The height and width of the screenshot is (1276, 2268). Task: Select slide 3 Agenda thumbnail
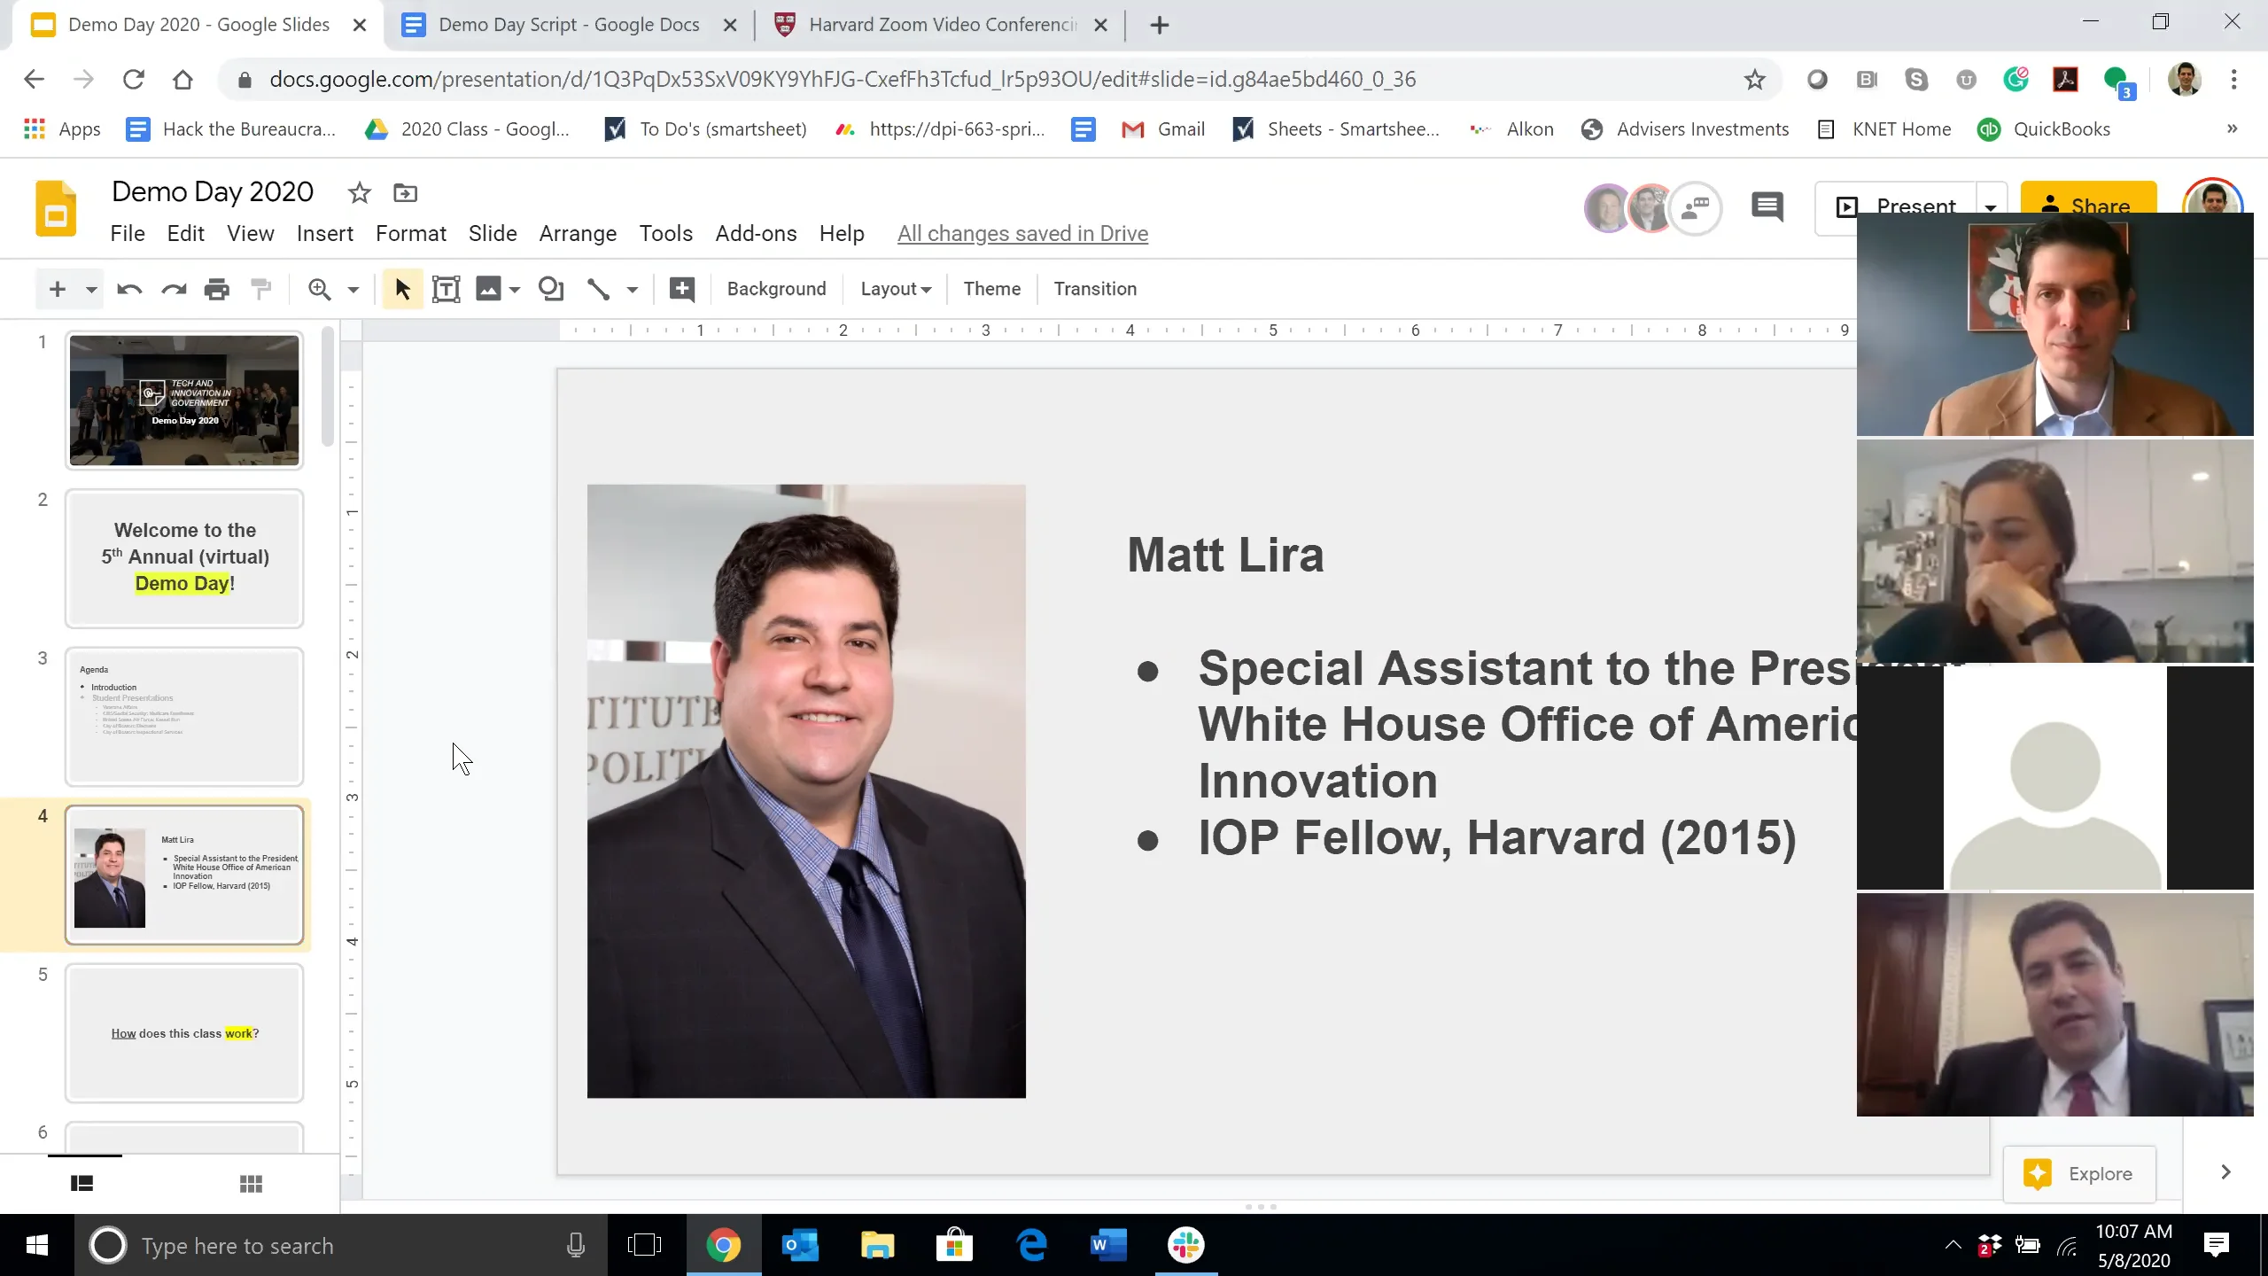tap(184, 716)
